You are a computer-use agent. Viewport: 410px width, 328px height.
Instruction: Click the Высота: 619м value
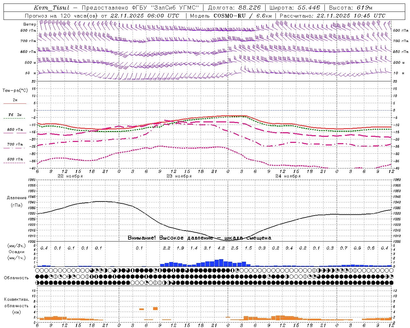tap(351, 8)
